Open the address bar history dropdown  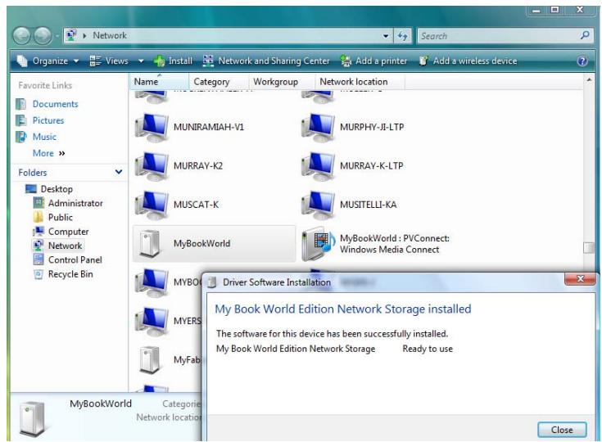(x=386, y=36)
